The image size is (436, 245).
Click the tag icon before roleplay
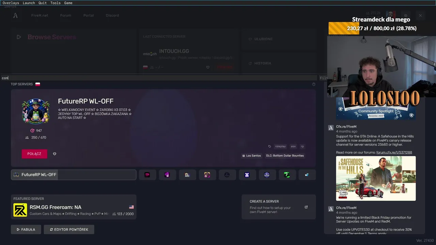pos(270,146)
